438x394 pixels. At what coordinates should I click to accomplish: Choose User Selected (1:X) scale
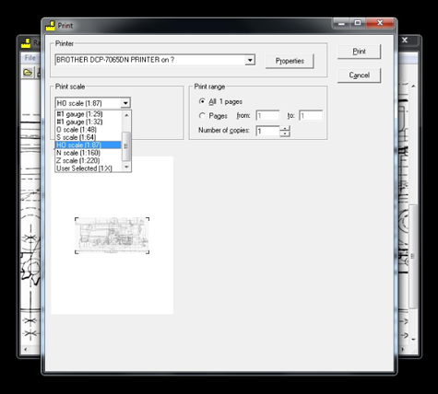tap(89, 168)
